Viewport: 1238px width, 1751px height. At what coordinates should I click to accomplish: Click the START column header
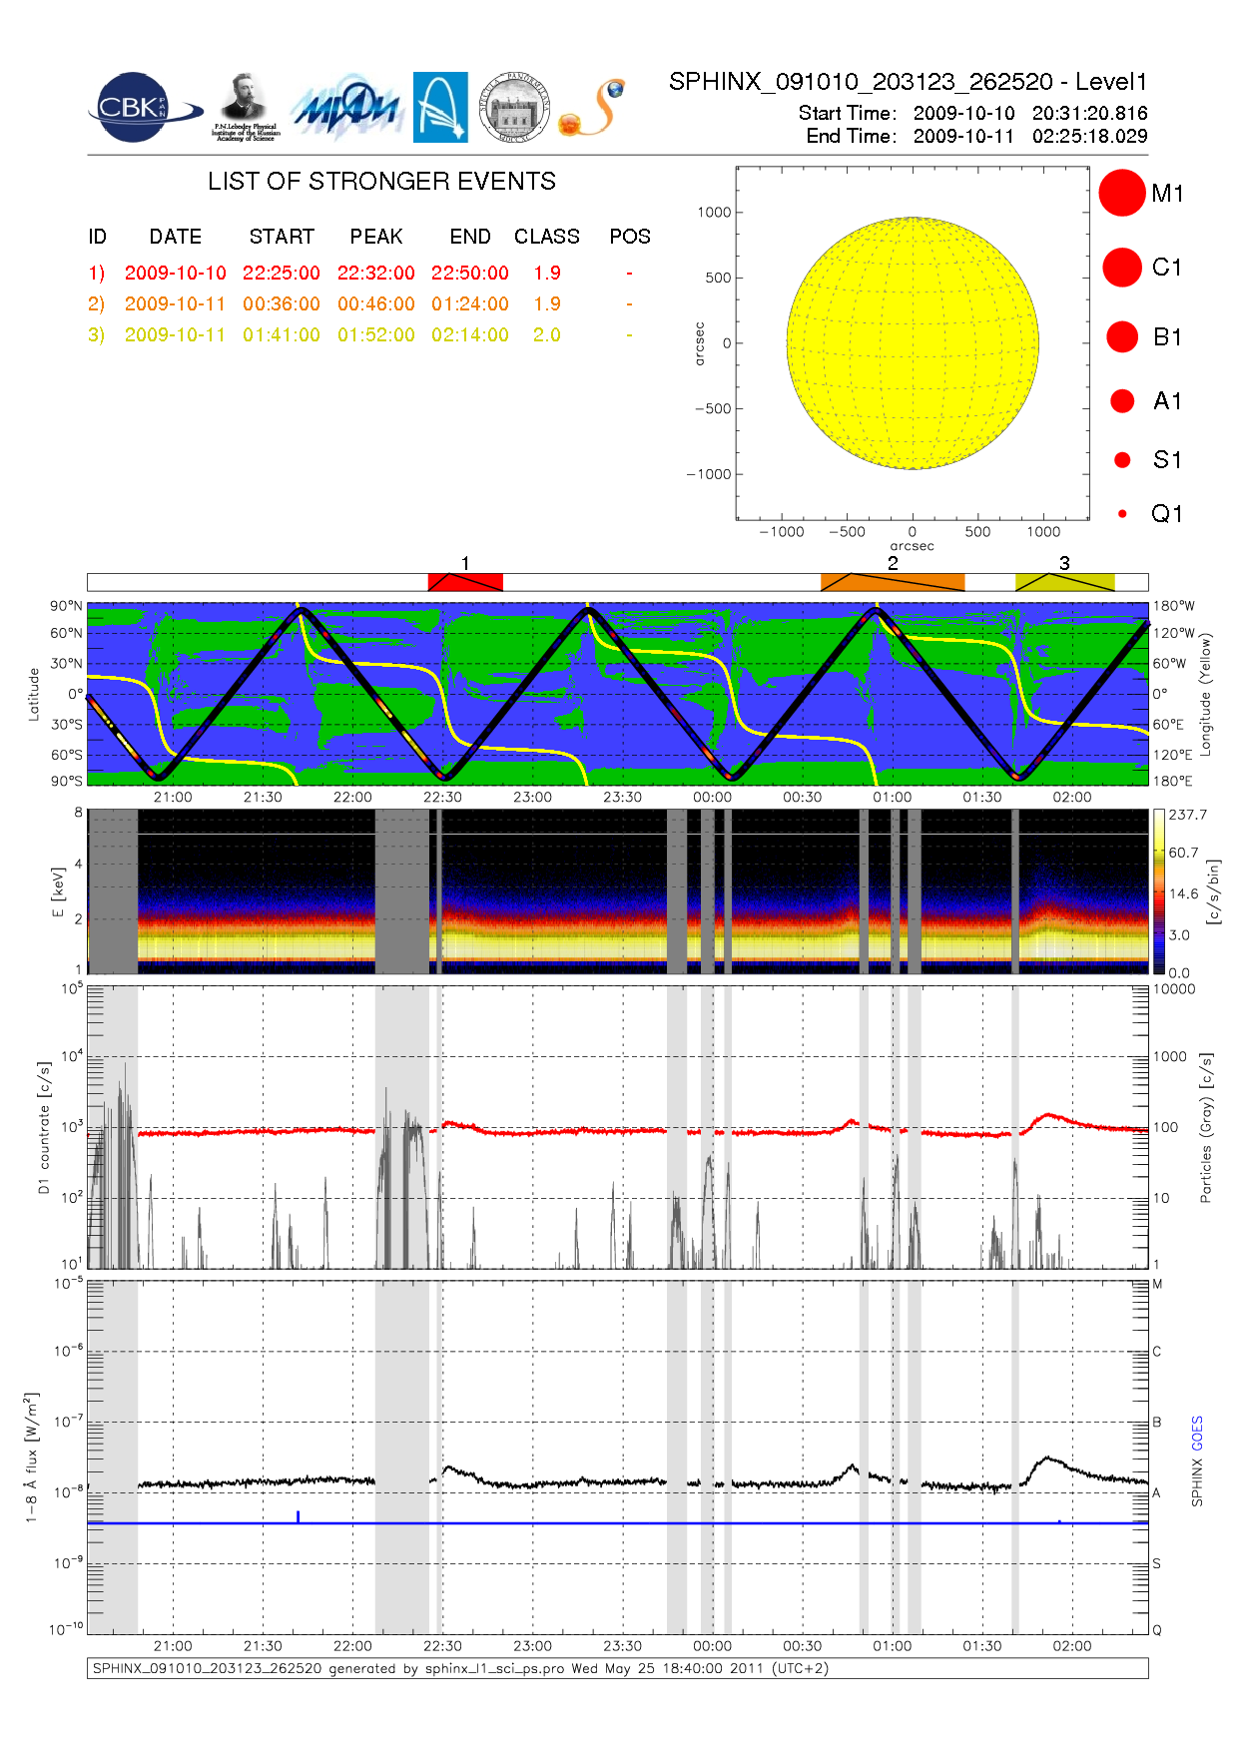coord(282,237)
